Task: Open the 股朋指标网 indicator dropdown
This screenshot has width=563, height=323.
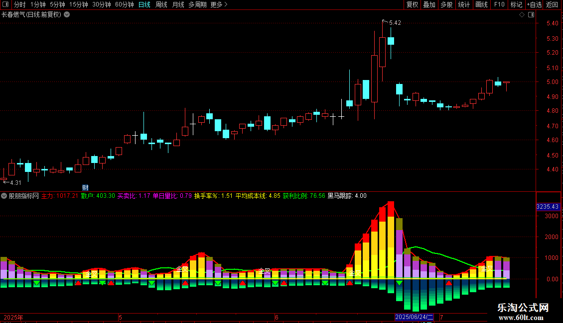Action: pyautogui.click(x=4, y=196)
